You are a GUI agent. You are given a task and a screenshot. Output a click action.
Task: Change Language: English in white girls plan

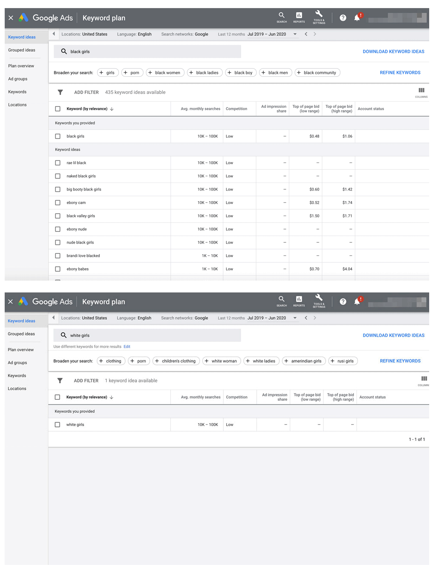point(134,318)
